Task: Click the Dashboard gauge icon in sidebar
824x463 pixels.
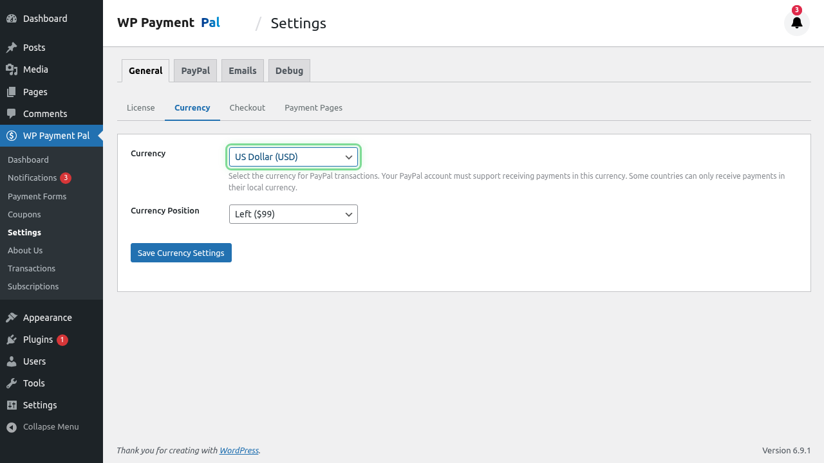Action: 12,19
